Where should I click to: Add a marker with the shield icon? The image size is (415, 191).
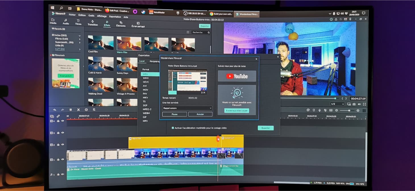point(314,110)
